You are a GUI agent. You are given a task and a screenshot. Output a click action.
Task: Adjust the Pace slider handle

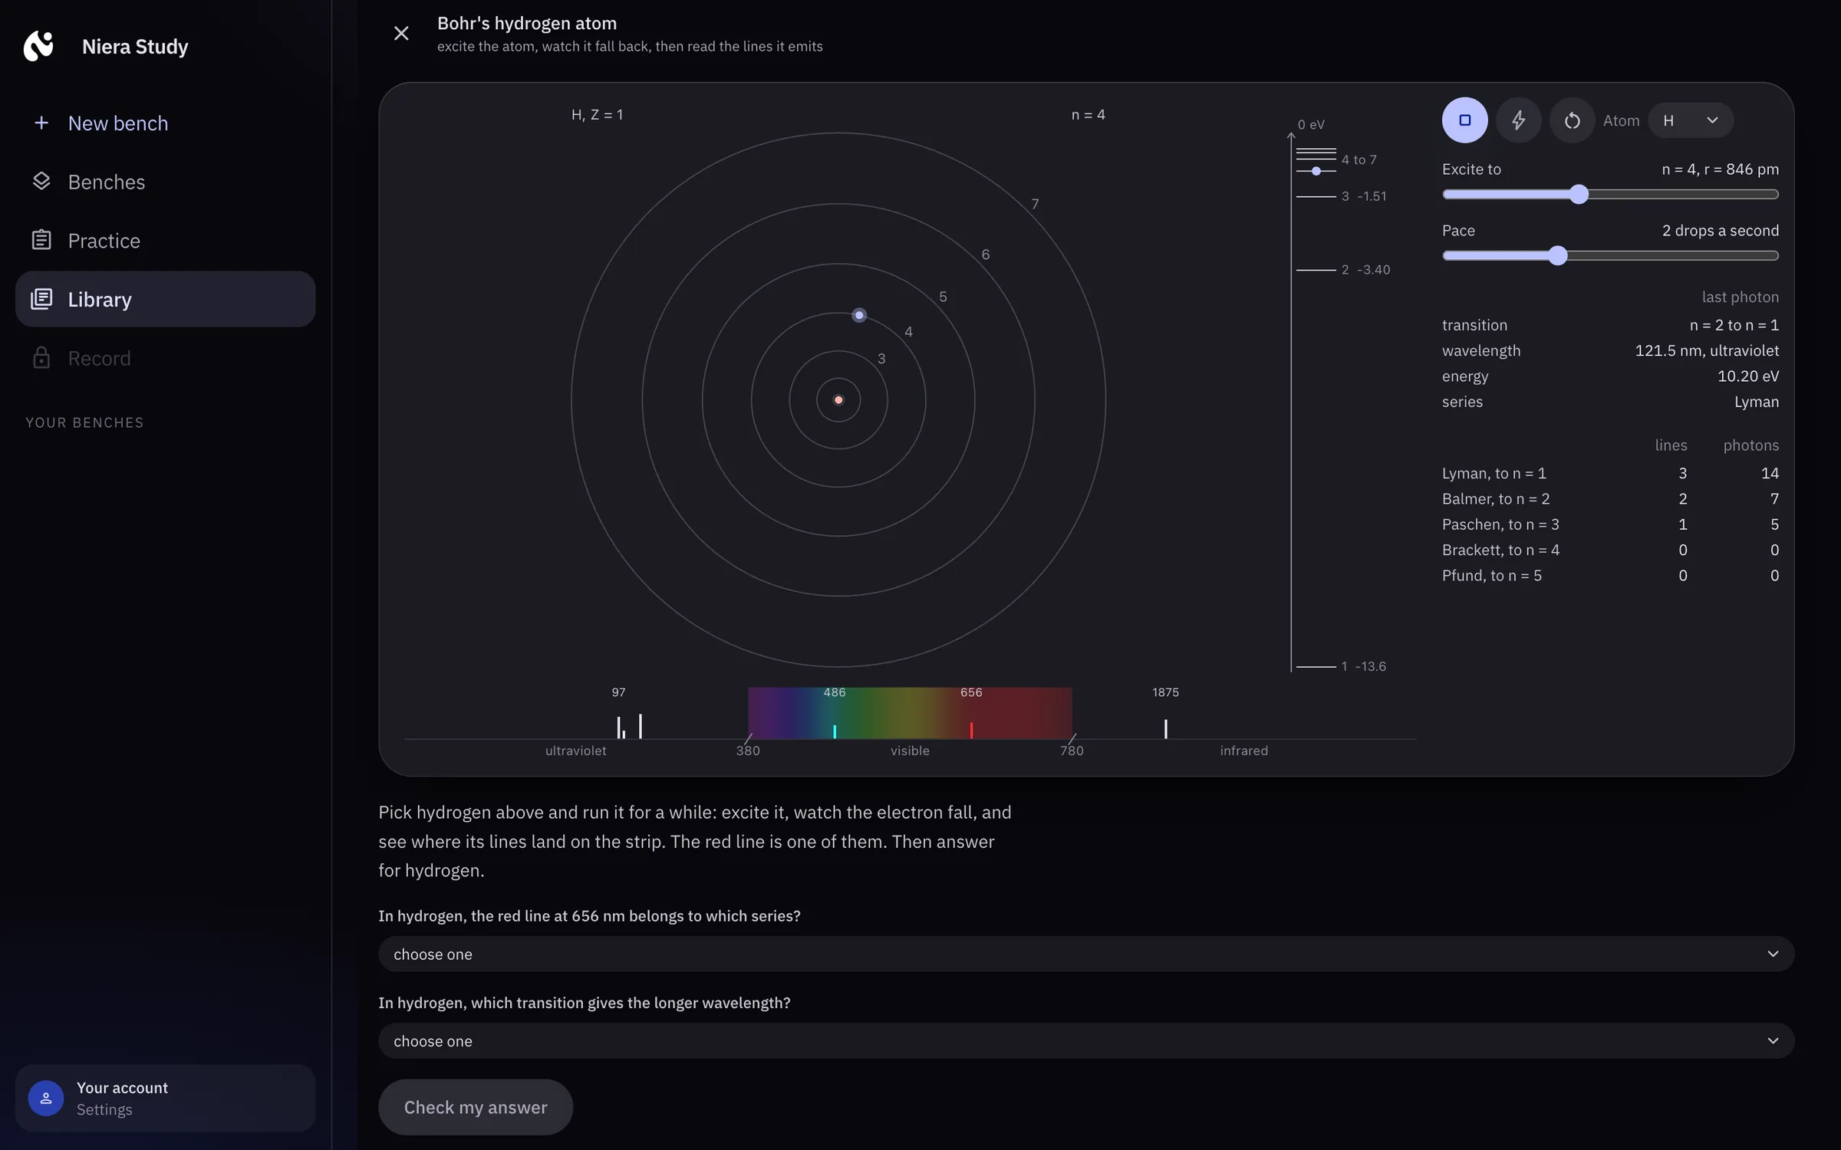tap(1557, 255)
